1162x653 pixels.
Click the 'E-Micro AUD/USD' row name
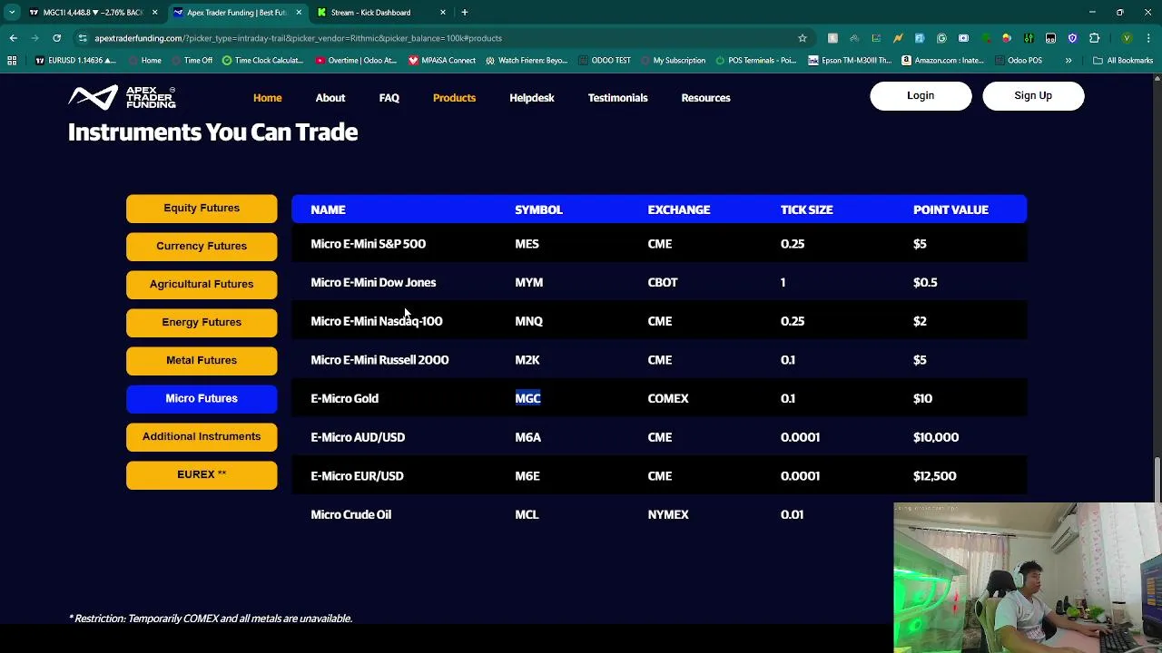[x=358, y=437]
